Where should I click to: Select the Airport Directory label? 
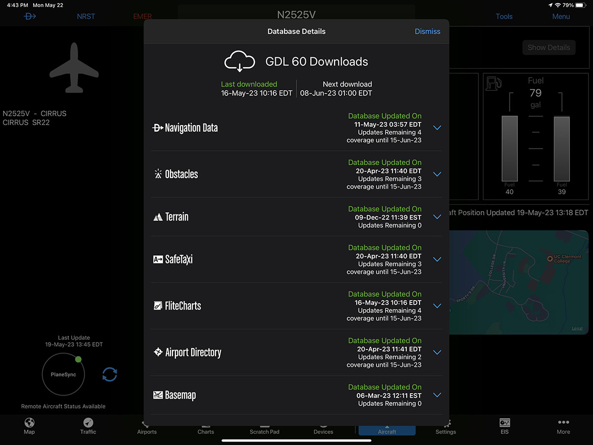click(193, 353)
